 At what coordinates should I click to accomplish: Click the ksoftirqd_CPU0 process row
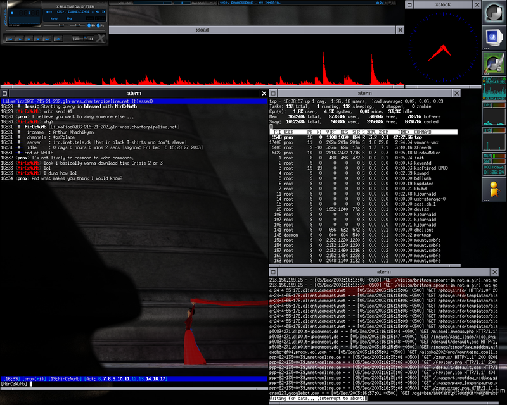pos(363,168)
